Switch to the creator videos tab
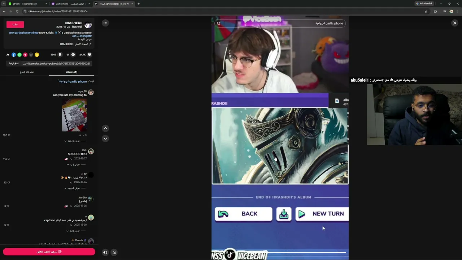The image size is (462, 260). click(x=27, y=72)
